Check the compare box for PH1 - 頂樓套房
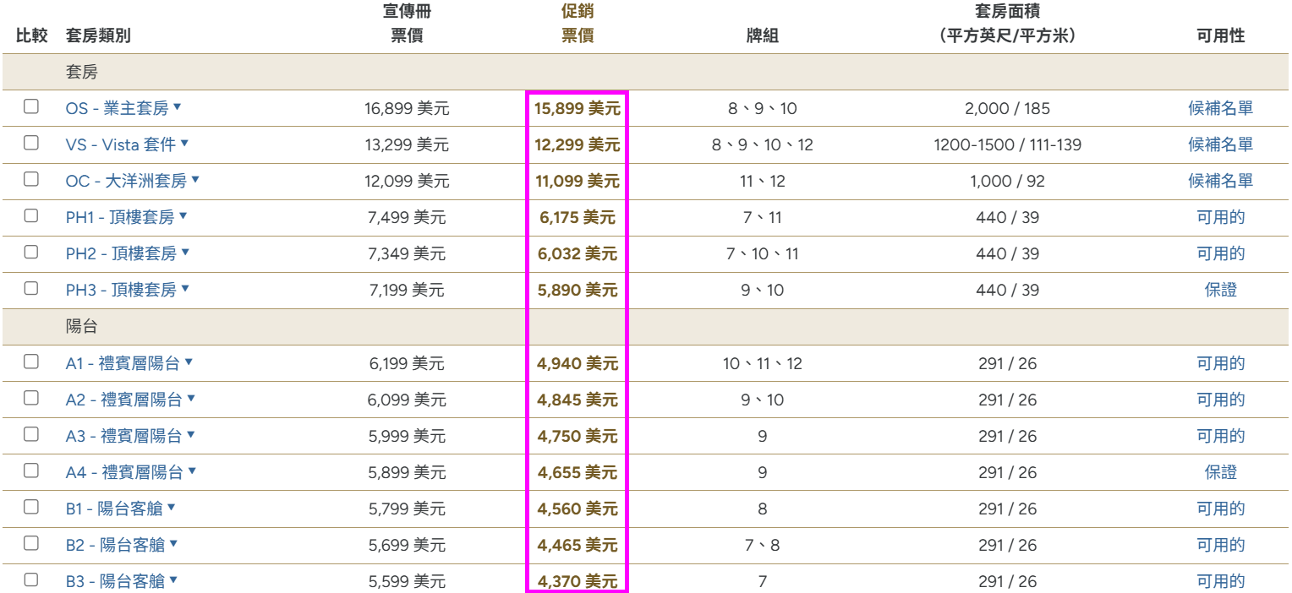The image size is (1292, 593). [31, 215]
